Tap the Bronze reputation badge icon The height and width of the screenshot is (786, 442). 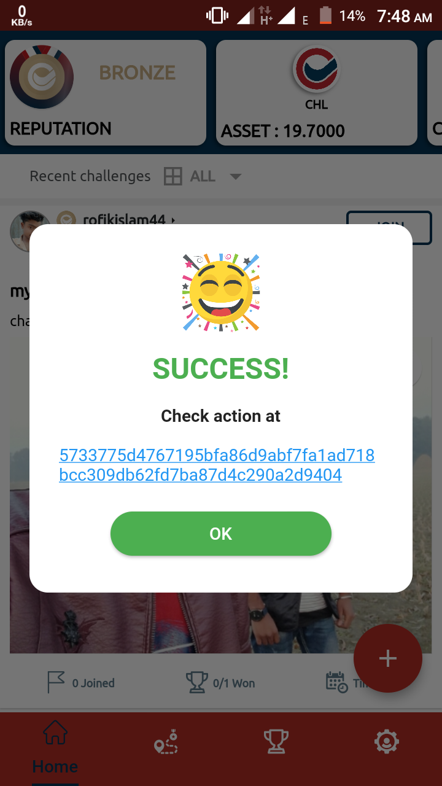[42, 77]
